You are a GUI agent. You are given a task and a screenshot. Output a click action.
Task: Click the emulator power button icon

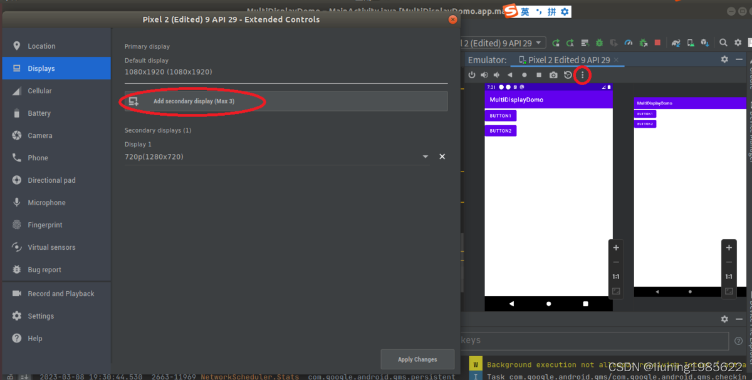click(x=473, y=74)
